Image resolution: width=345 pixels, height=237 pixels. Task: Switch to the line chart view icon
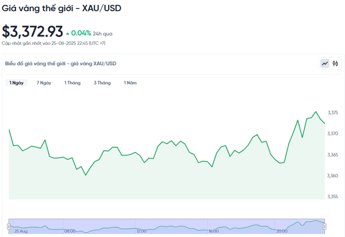click(x=325, y=63)
